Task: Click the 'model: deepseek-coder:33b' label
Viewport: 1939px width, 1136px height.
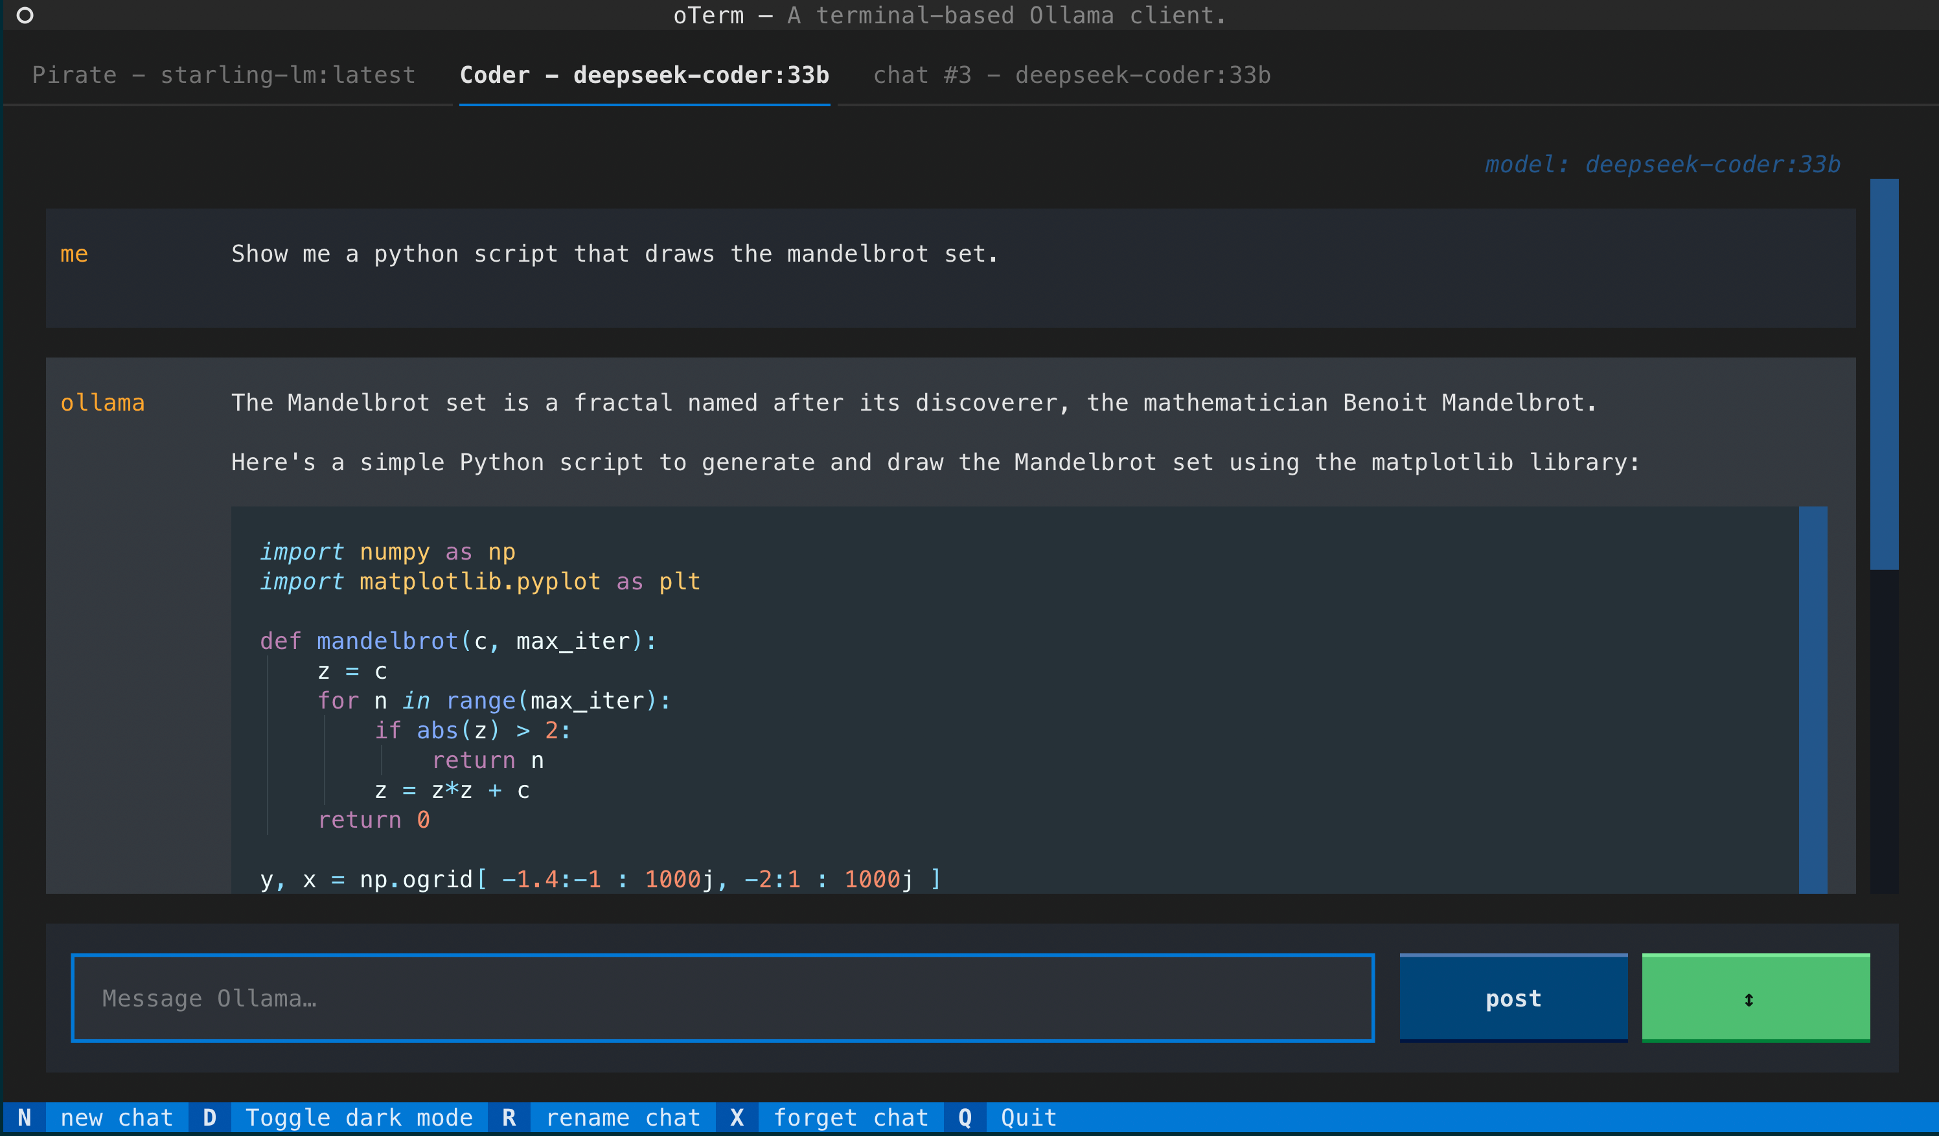Action: (1663, 164)
